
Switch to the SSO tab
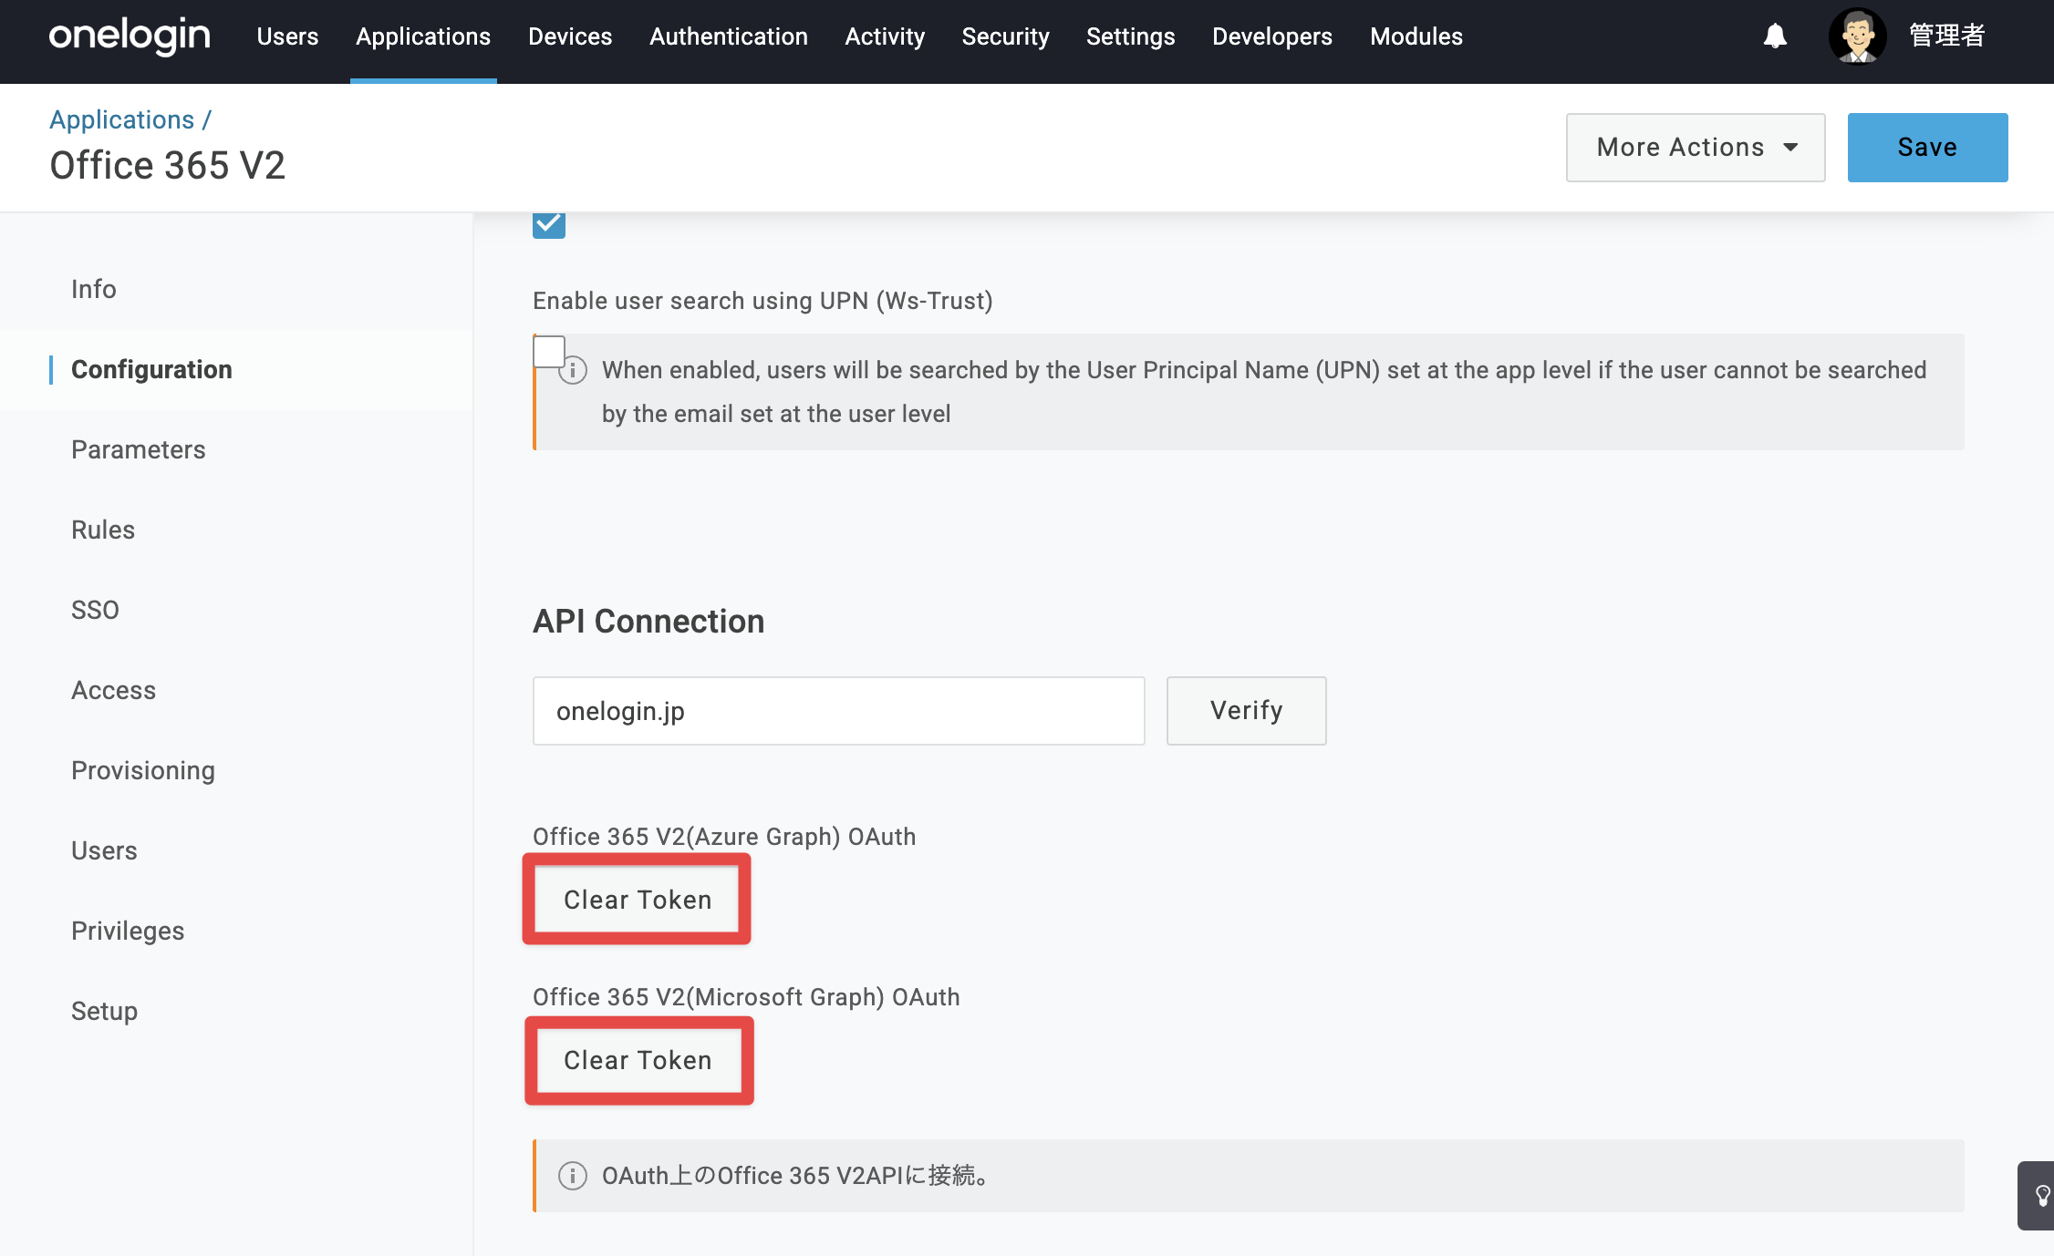click(96, 610)
